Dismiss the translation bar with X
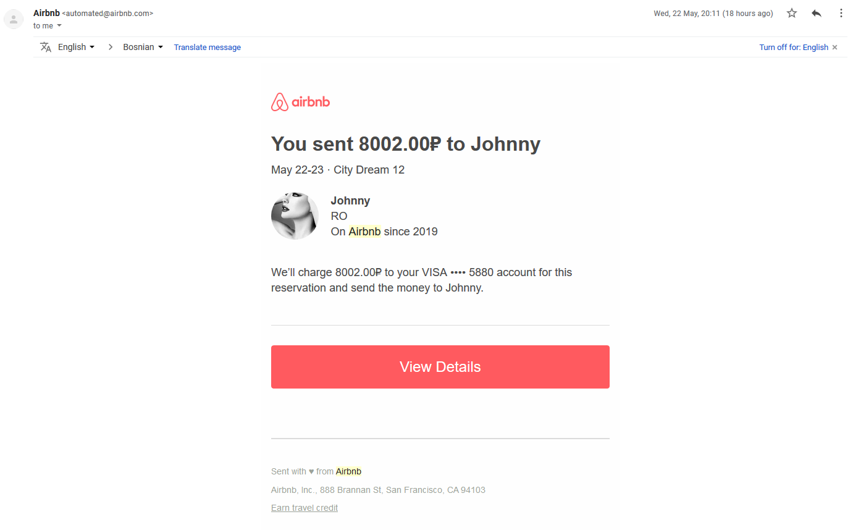Image resolution: width=853 pixels, height=530 pixels. pyautogui.click(x=835, y=48)
